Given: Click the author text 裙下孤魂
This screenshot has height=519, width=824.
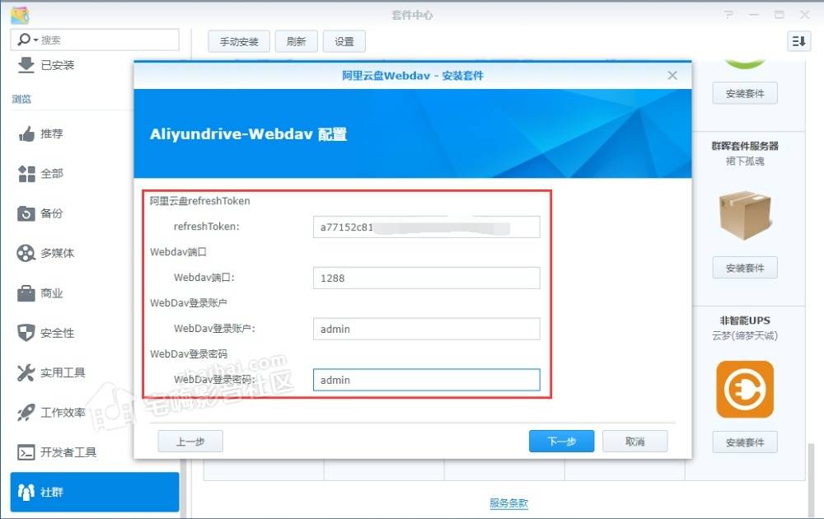Looking at the screenshot, I should pos(745,161).
